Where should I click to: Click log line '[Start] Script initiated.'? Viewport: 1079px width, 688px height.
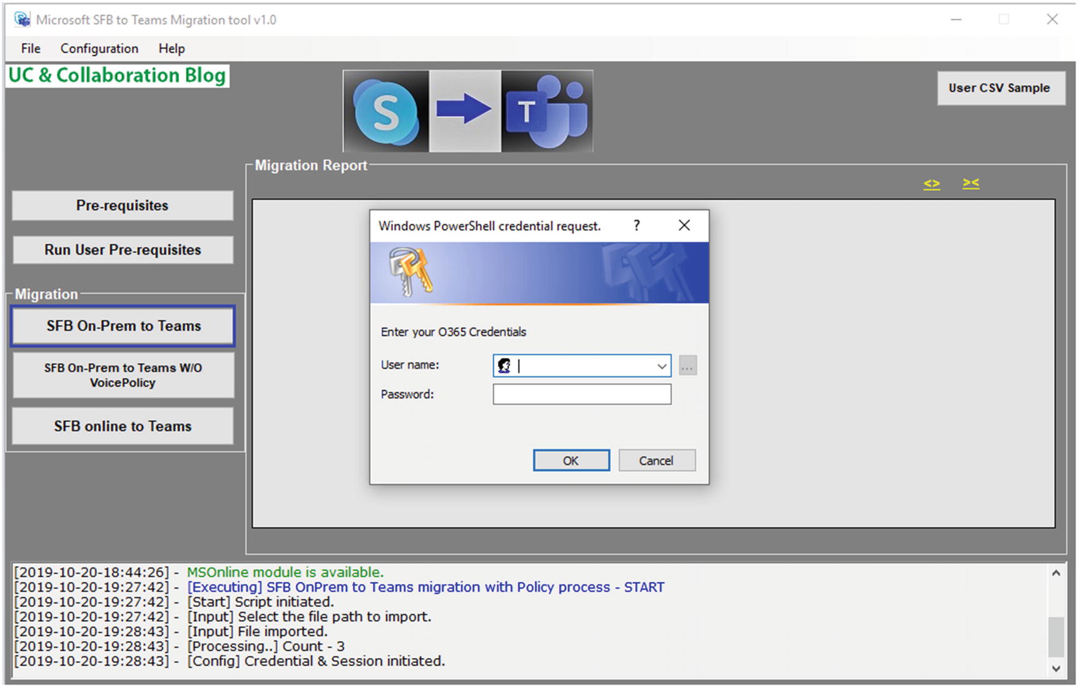click(261, 602)
